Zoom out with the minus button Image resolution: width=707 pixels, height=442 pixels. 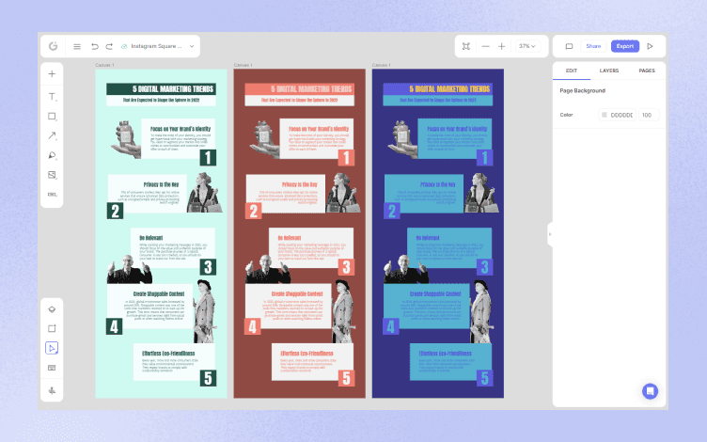point(486,46)
